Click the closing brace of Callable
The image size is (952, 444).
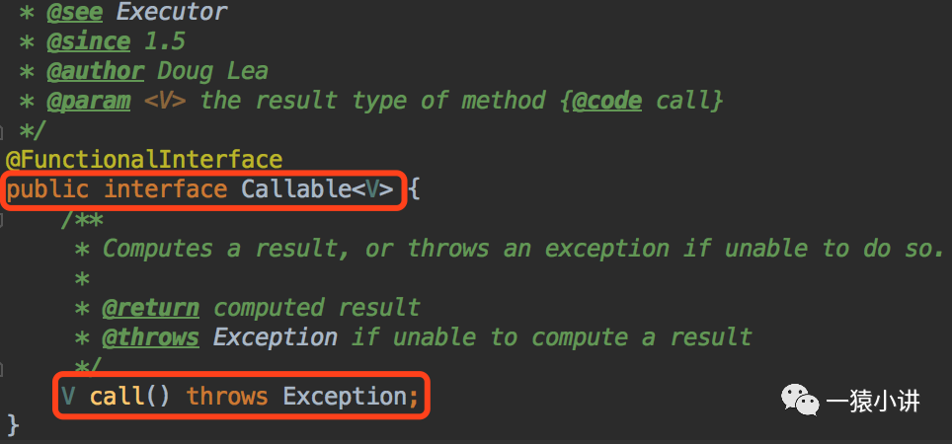point(13,425)
